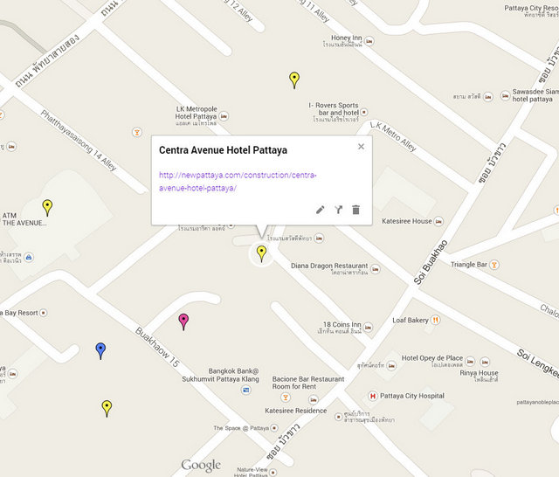This screenshot has height=477, width=559.
Task: Click the yellow pin near ATM THE AVENUE
Action: [47, 208]
